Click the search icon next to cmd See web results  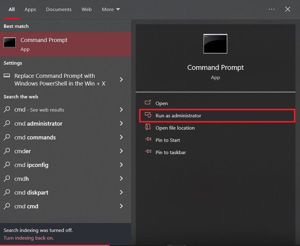pyautogui.click(x=7, y=109)
